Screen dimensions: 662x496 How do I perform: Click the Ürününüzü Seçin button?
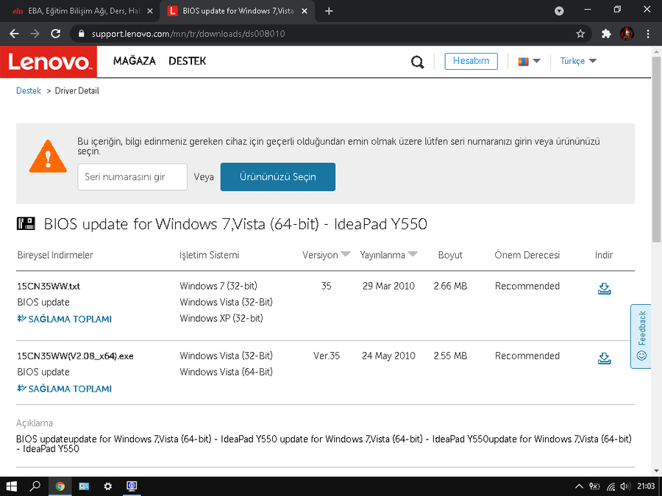point(277,177)
